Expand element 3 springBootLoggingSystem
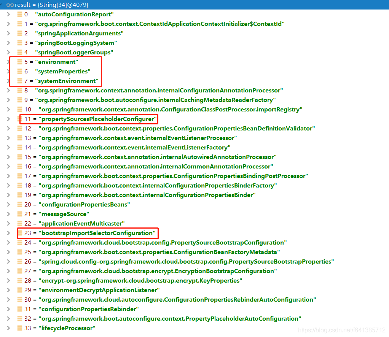This screenshot has width=389, height=337. pos(8,43)
